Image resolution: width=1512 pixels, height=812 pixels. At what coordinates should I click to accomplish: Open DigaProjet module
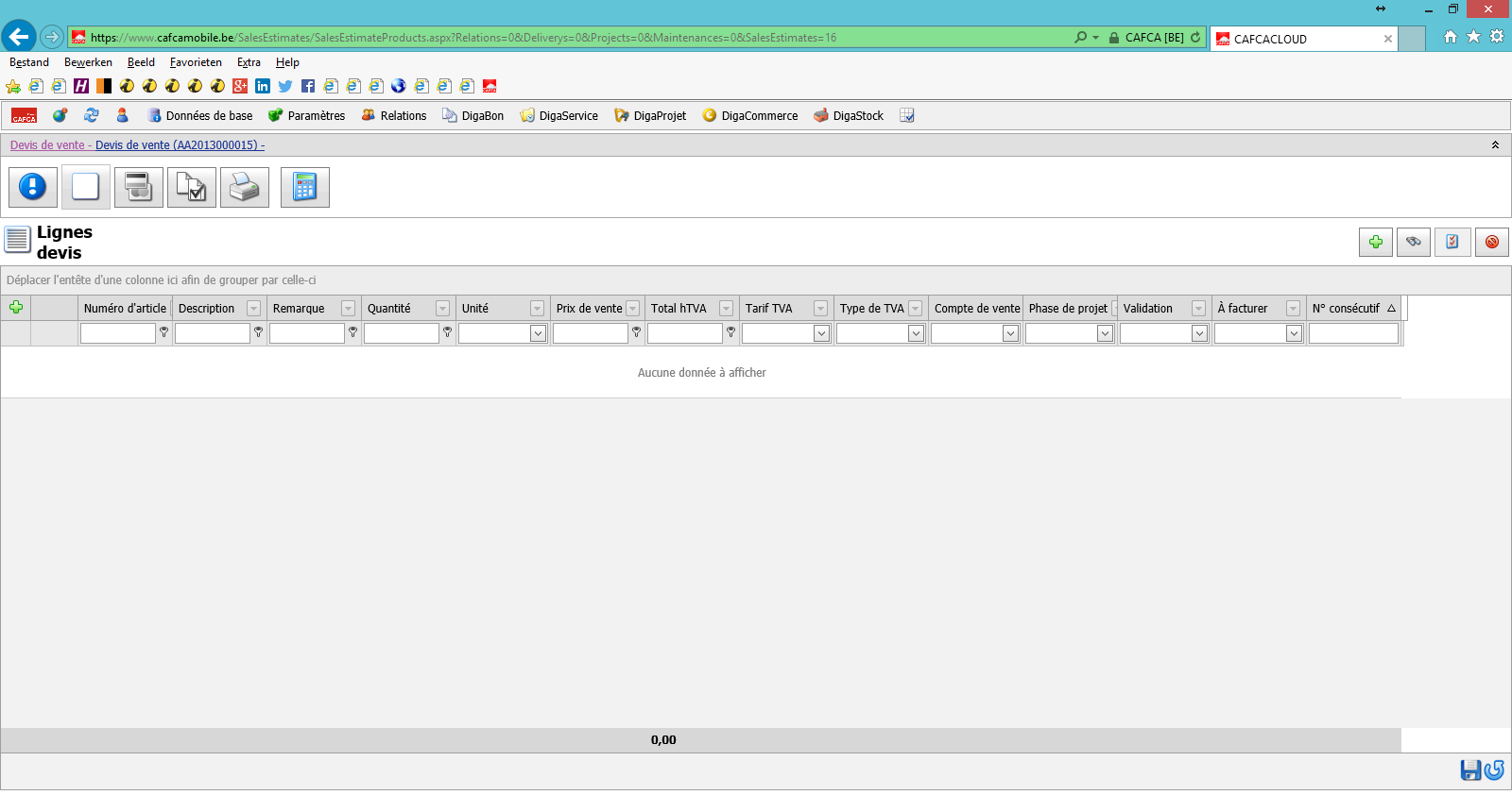pyautogui.click(x=650, y=115)
